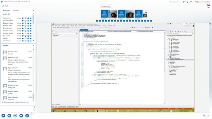Image resolution: width=212 pixels, height=119 pixels.
Task: Click the circle indicator above the self-preview
Action: 146,13
